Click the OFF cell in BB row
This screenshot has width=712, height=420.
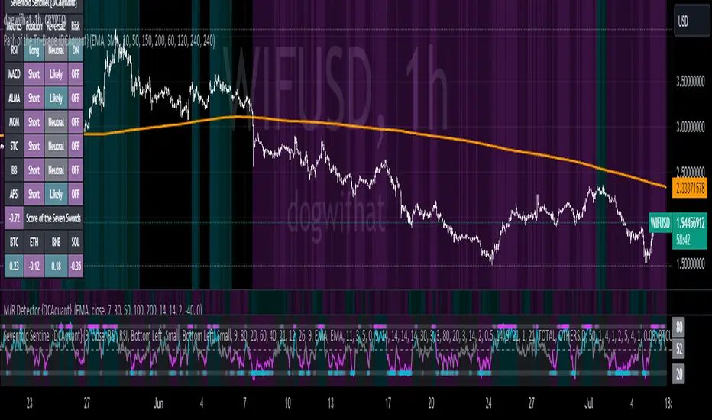[76, 170]
